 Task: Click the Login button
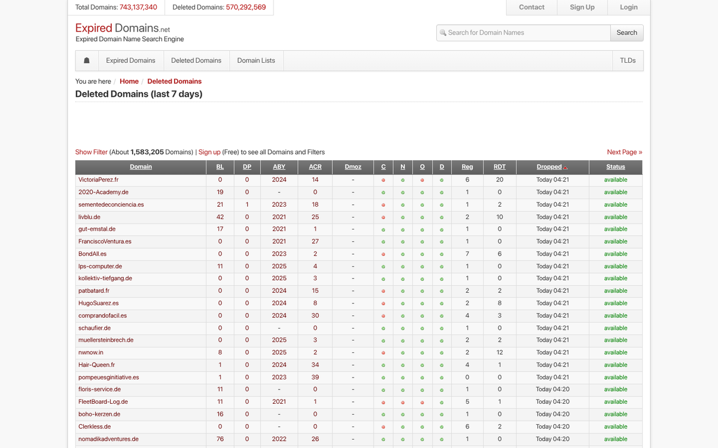[628, 7]
